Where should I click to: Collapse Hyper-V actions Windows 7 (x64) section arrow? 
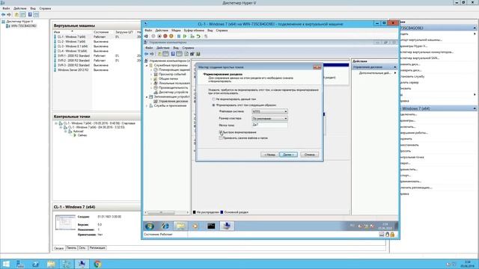click(x=475, y=108)
